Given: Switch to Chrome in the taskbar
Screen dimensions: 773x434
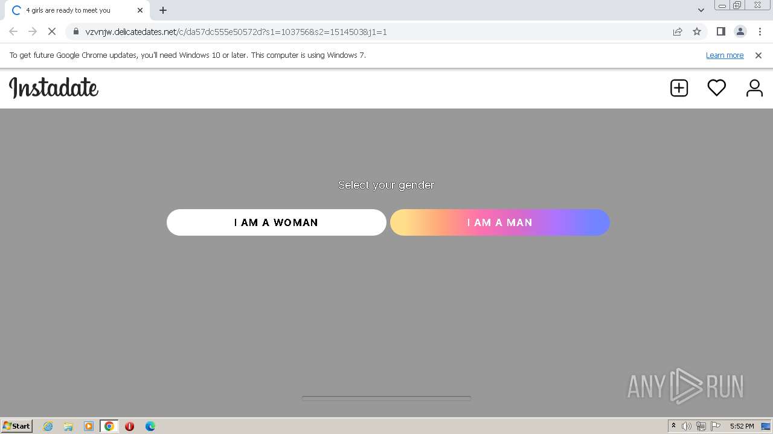Looking at the screenshot, I should click(x=109, y=426).
